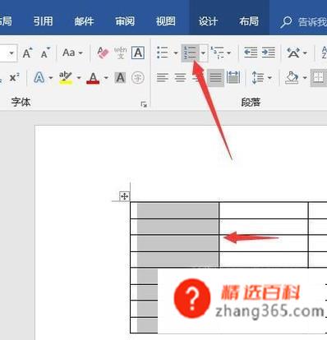Image resolution: width=327 pixels, height=340 pixels.
Task: Open the 视图 ribbon tab
Action: (165, 21)
